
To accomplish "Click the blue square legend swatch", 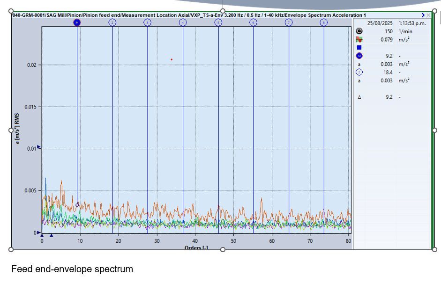I will [x=359, y=47].
